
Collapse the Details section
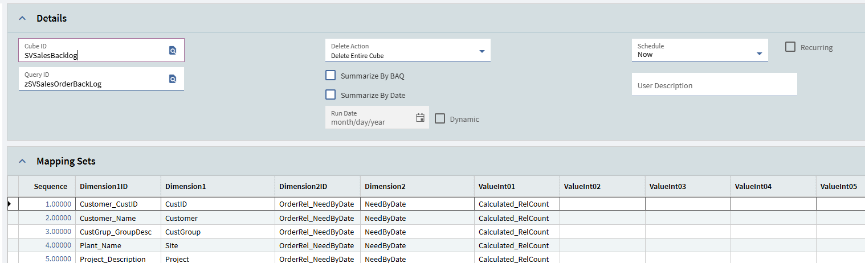(22, 18)
